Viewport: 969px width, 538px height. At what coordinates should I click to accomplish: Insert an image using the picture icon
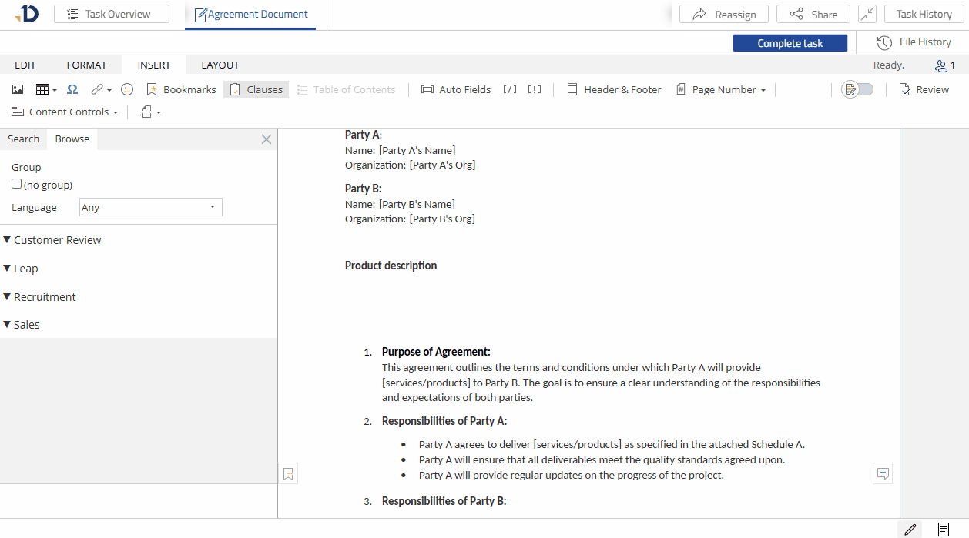pos(18,89)
